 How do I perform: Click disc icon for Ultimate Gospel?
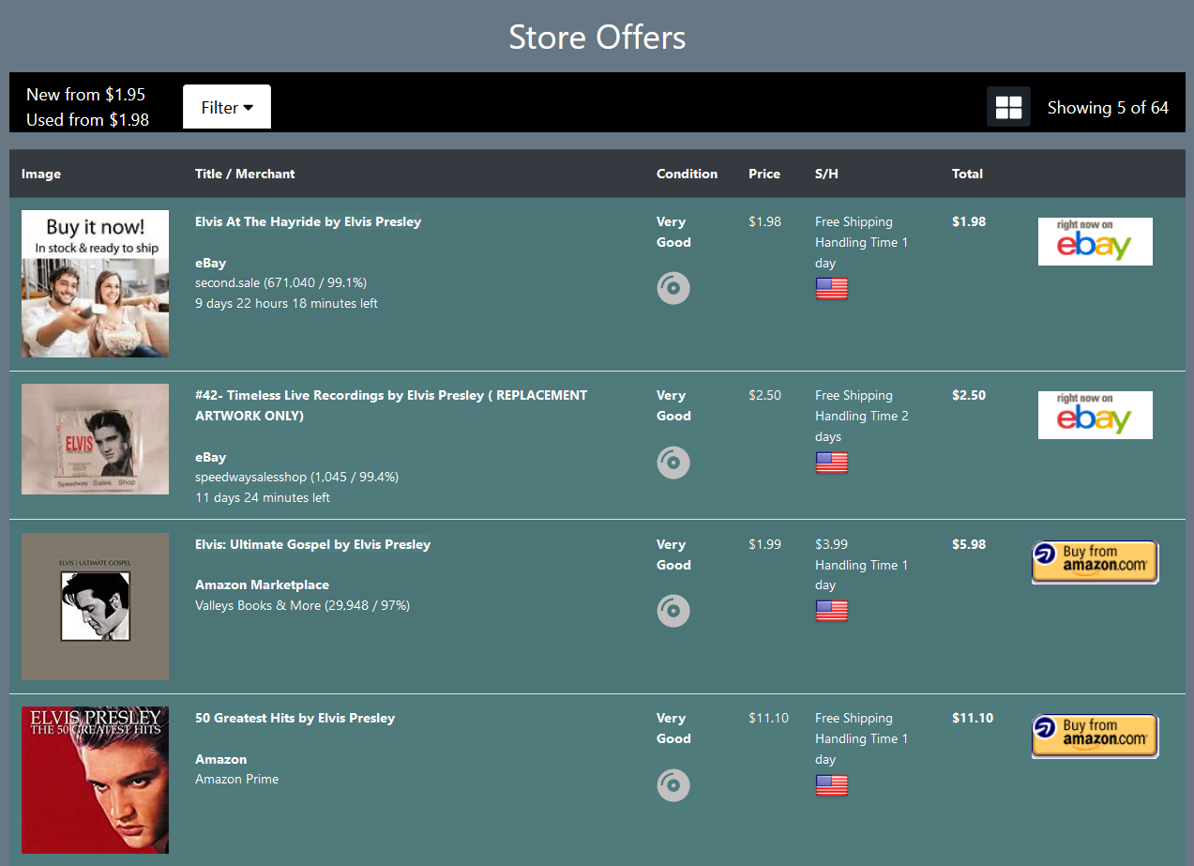click(673, 611)
